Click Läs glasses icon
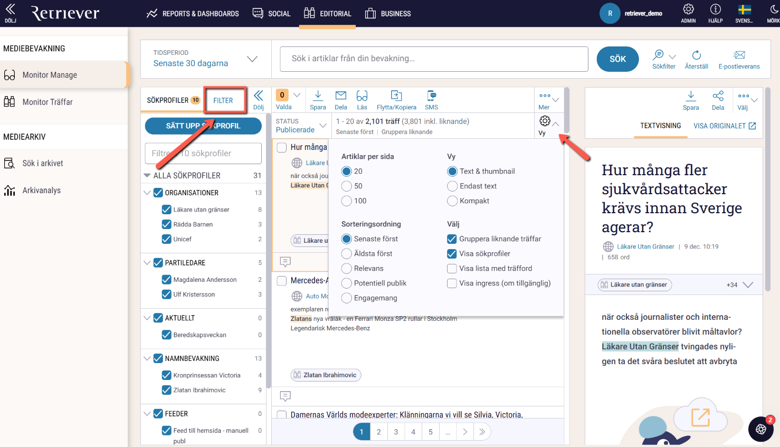 (x=362, y=96)
